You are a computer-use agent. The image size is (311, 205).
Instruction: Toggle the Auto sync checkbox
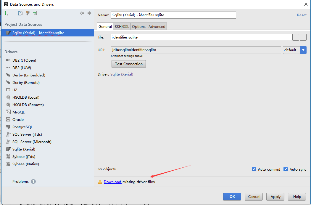pos(286,169)
